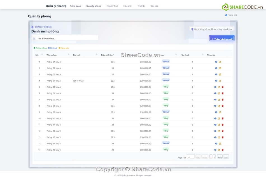Open Phòng 15 khu B details via eye icon
Screen dimensions: 266x178
click(x=216, y=150)
